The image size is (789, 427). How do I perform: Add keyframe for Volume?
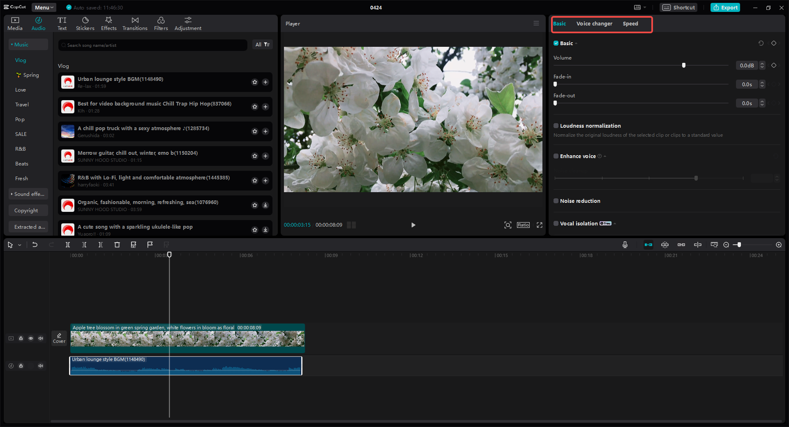point(774,65)
